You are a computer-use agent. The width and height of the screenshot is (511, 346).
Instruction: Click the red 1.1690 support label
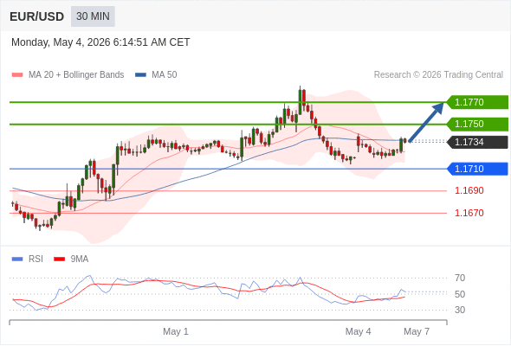(x=469, y=191)
